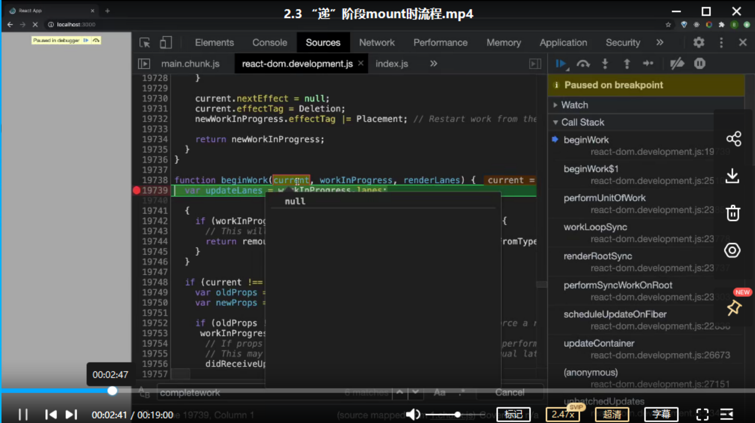Click the Step button in debugger

point(648,64)
